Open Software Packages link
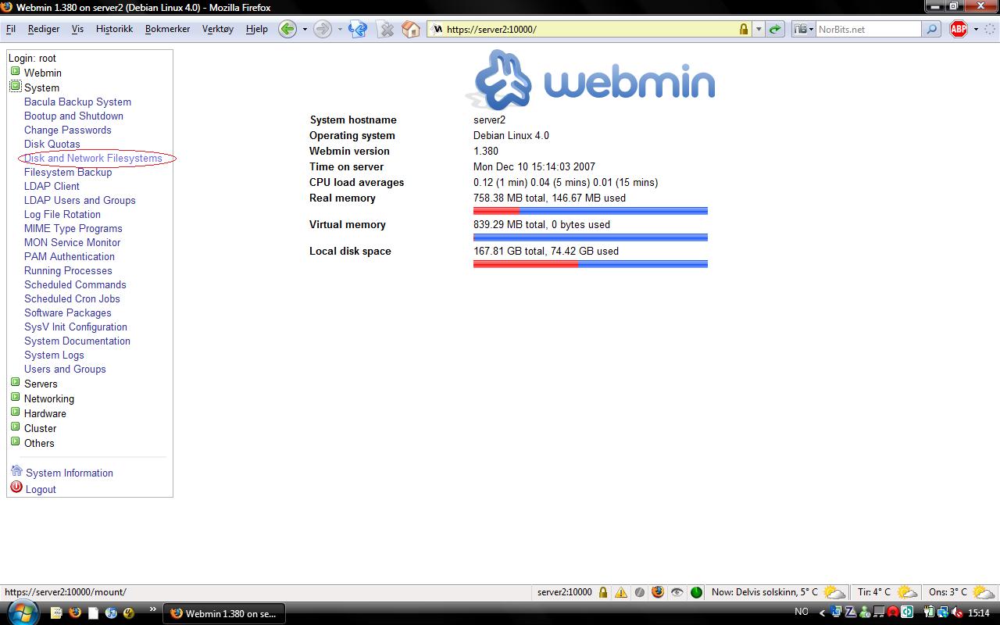Viewport: 1000px width, 625px height. click(x=67, y=312)
